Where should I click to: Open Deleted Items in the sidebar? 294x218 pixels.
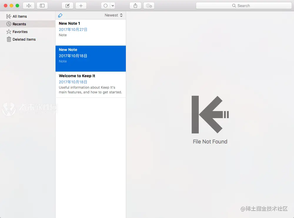(x=28, y=39)
